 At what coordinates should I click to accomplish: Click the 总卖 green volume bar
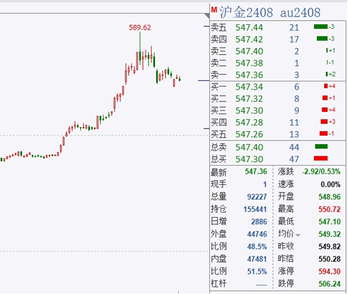(x=321, y=147)
